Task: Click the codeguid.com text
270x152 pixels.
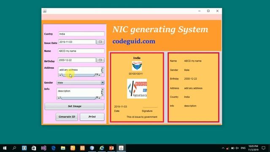Action: pos(134,41)
